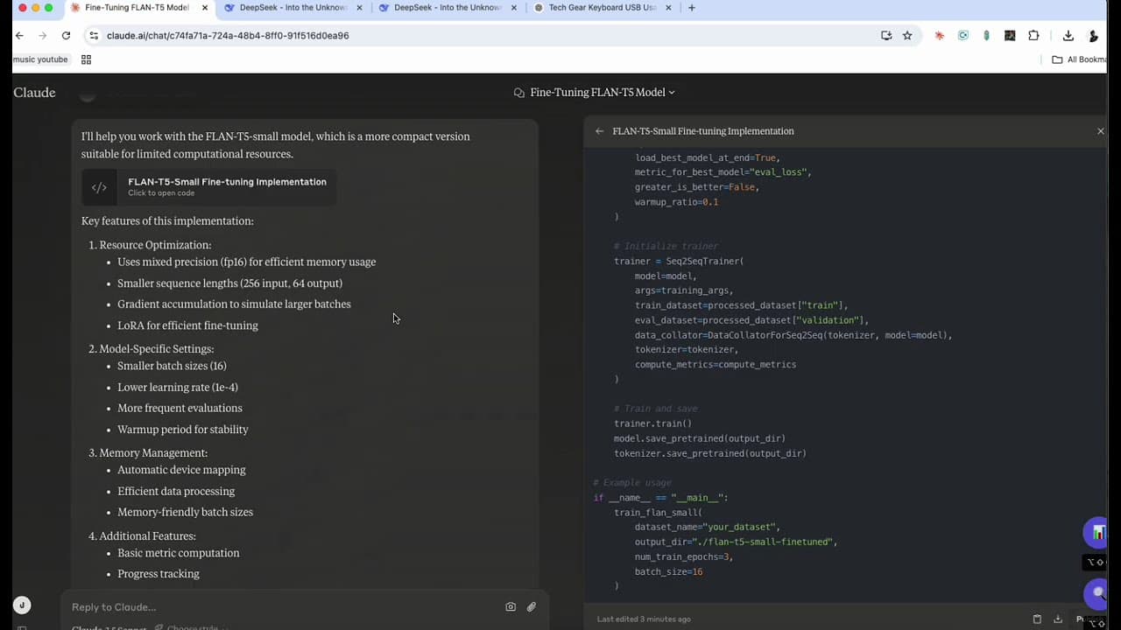The width and height of the screenshot is (1121, 630).
Task: Click the Claude logo text
Action: (x=34, y=93)
